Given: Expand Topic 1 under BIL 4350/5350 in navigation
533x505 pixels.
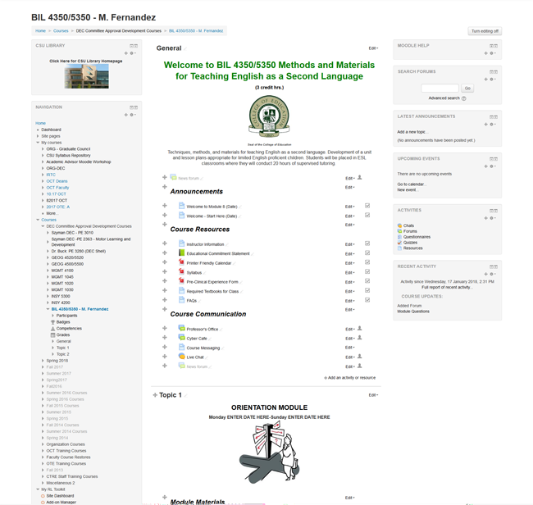Looking at the screenshot, I should (x=52, y=348).
